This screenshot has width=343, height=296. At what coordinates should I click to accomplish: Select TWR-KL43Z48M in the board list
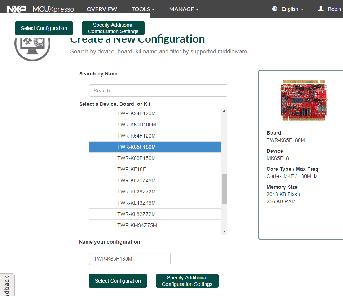click(155, 203)
